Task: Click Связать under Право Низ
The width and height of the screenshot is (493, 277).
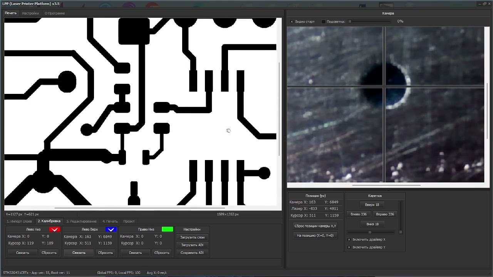Action: (x=135, y=253)
